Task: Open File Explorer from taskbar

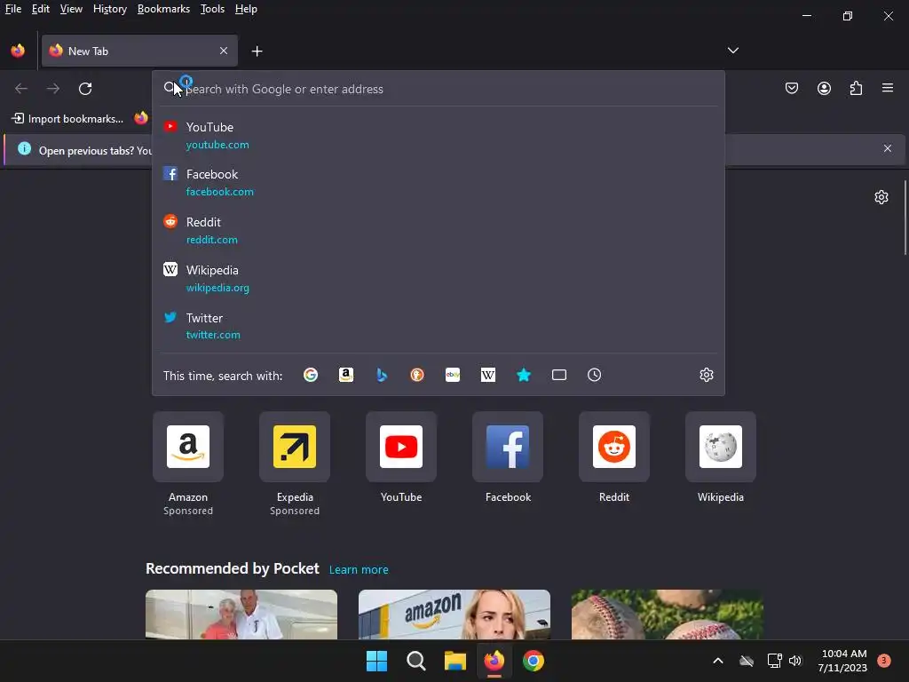Action: pos(455,661)
